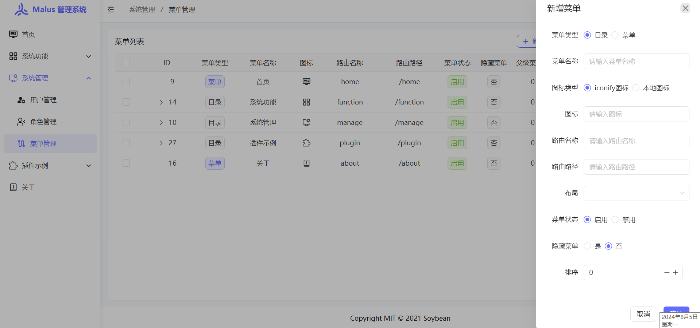Tick the checkbox for row ID 27
Viewport: 700px width, 328px height.
pyautogui.click(x=126, y=143)
